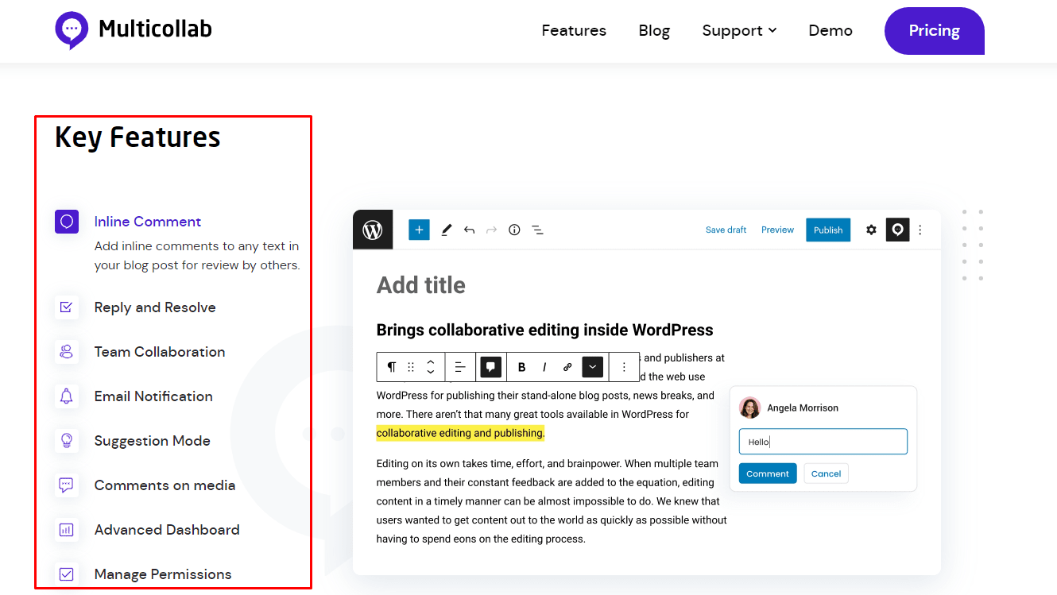Go to the Blog page

(654, 30)
